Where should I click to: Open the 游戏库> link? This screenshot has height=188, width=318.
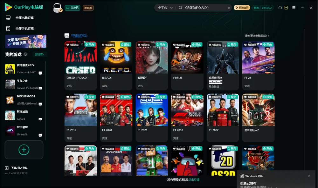pos(39,55)
